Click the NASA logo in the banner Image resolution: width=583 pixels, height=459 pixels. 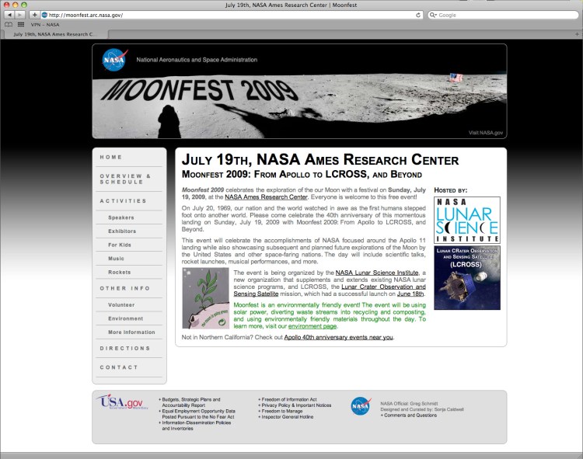[114, 60]
